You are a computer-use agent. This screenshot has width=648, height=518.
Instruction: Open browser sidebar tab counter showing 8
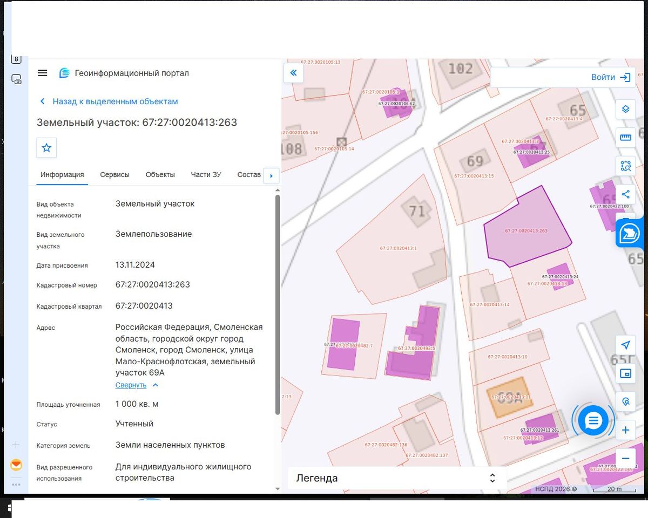[16, 59]
